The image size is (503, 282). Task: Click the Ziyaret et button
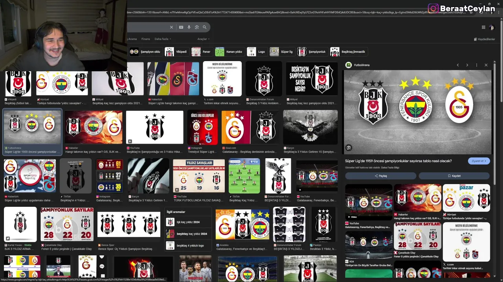point(479,161)
